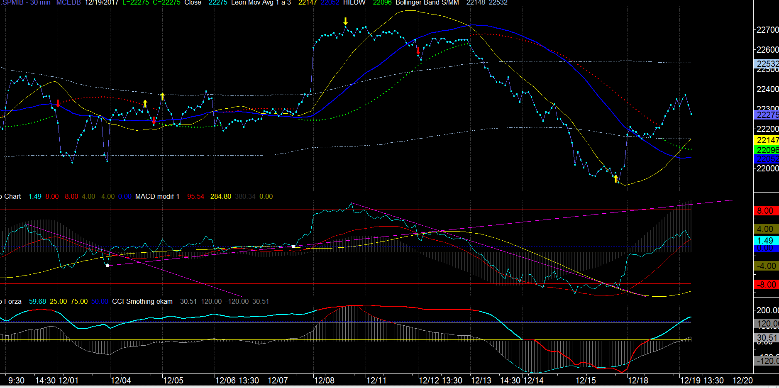Click the HILOW indicator label

[354, 2]
